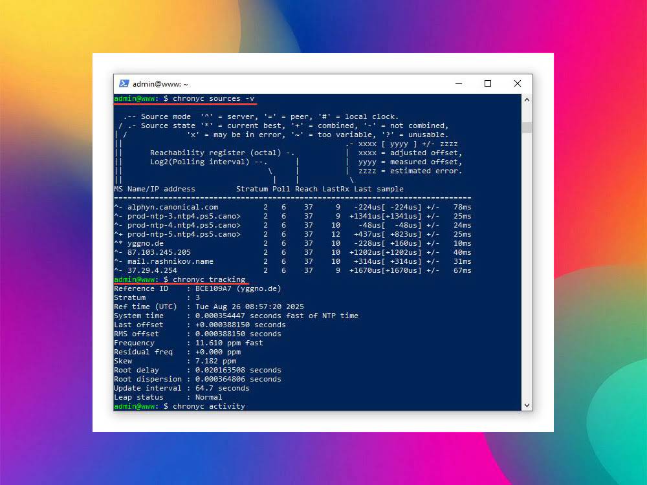Click the 'Leap status' label in tracking output
Viewport: 647px width, 485px height.
coord(138,398)
